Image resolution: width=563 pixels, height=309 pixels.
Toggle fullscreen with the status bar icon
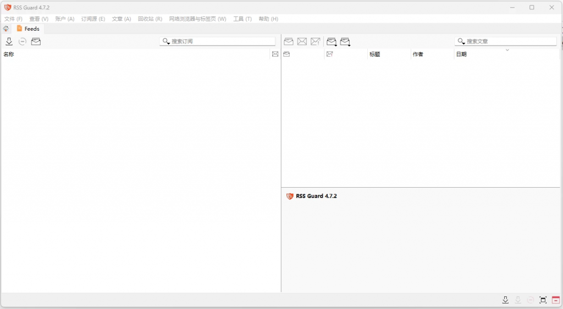coord(543,300)
